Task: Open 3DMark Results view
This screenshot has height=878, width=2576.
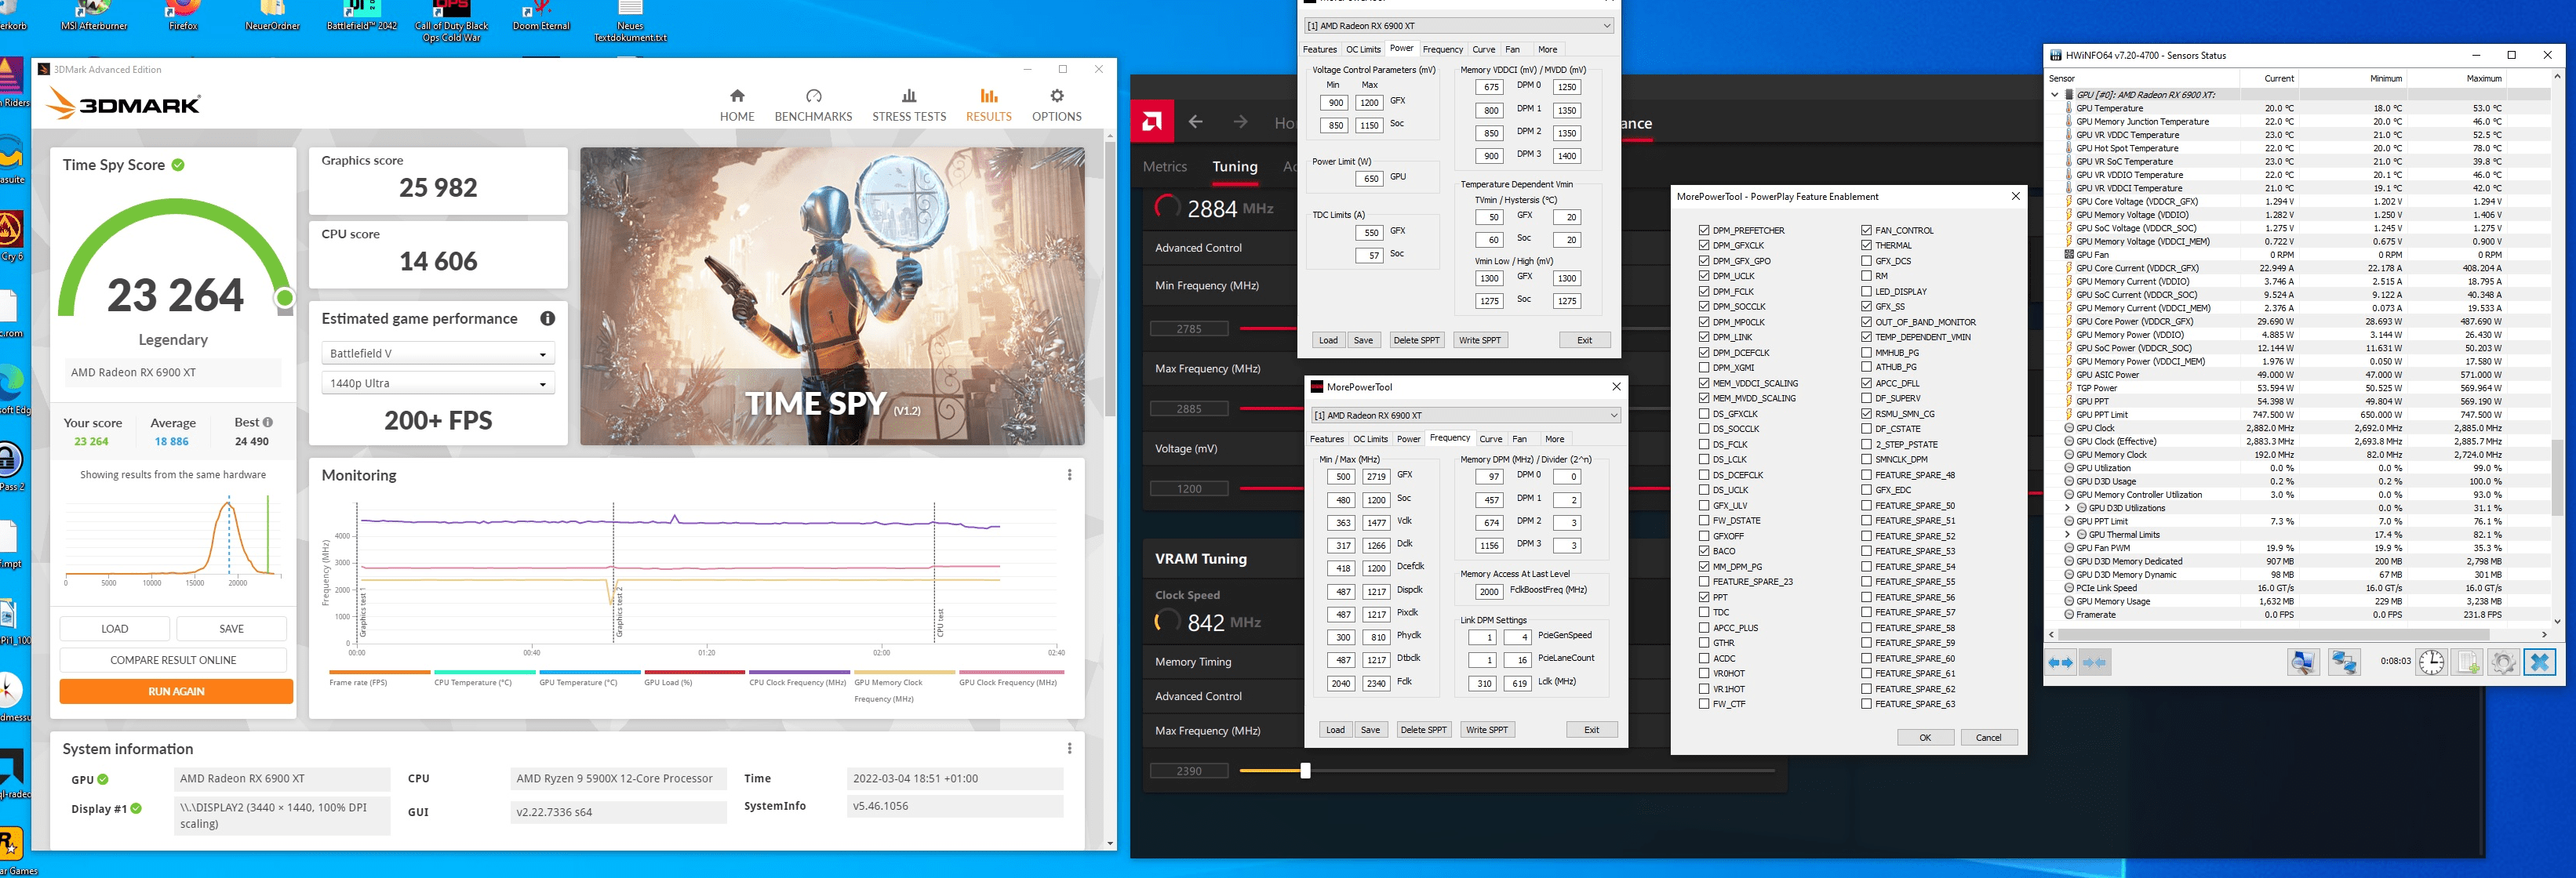Action: pos(988,105)
